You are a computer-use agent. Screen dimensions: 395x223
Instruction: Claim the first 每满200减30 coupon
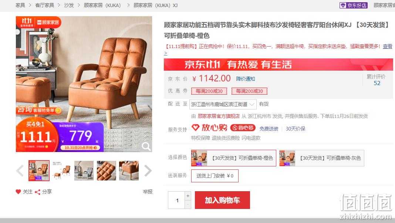tap(209, 91)
